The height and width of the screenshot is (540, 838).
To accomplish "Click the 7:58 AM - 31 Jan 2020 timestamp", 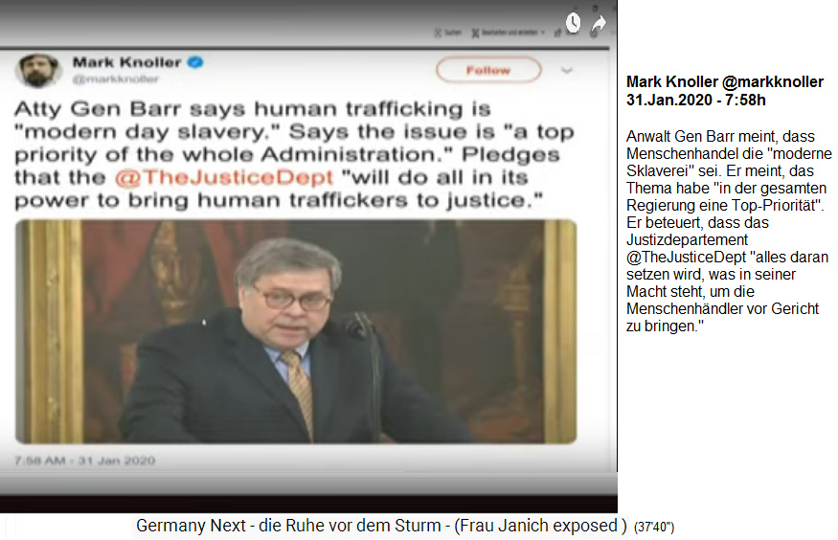I will pos(84,461).
